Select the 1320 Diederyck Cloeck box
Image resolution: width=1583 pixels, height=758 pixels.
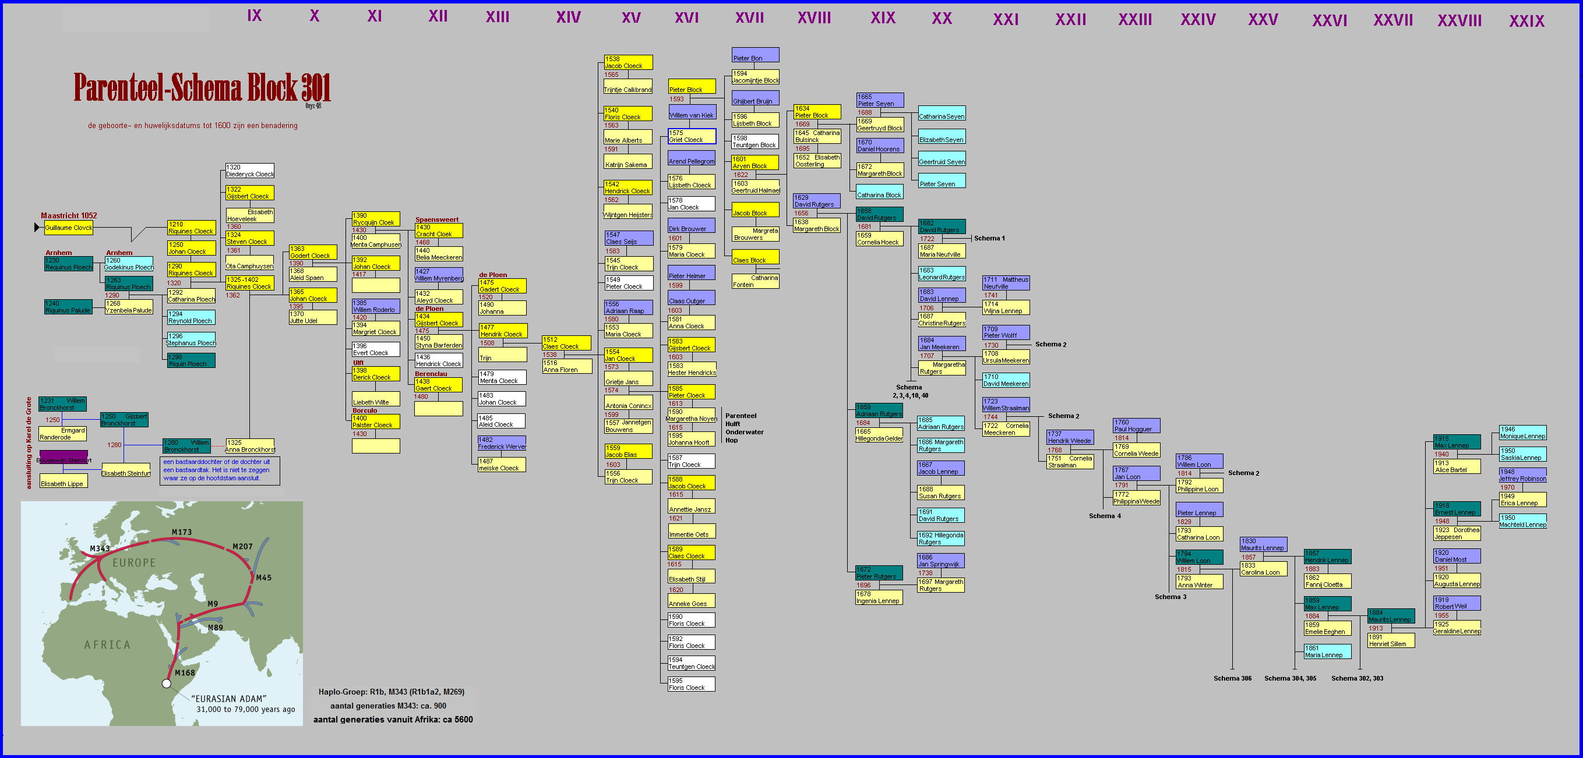point(249,171)
